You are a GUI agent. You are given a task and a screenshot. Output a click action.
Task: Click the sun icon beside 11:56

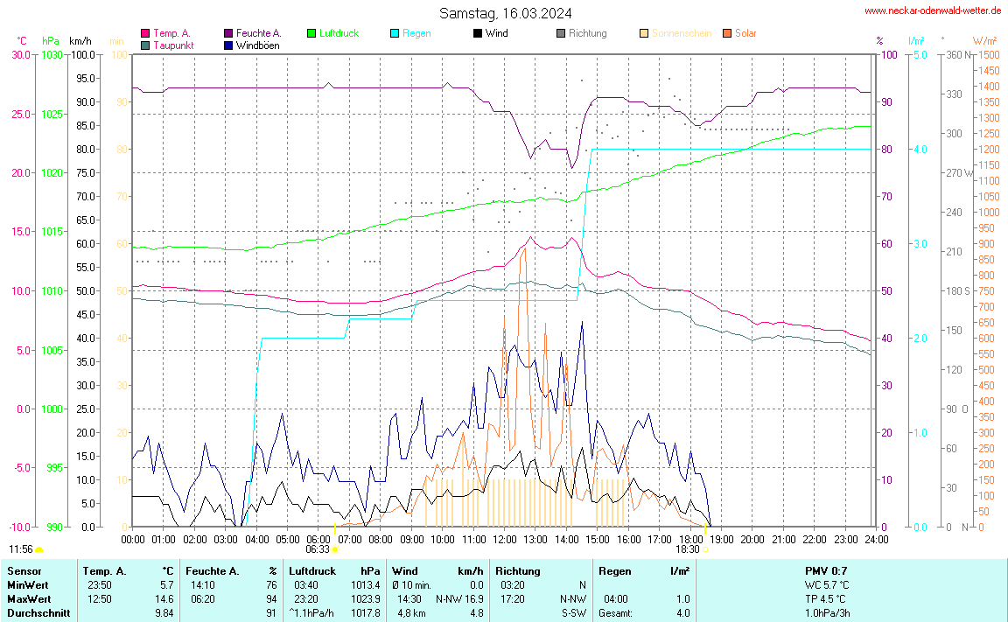38,549
